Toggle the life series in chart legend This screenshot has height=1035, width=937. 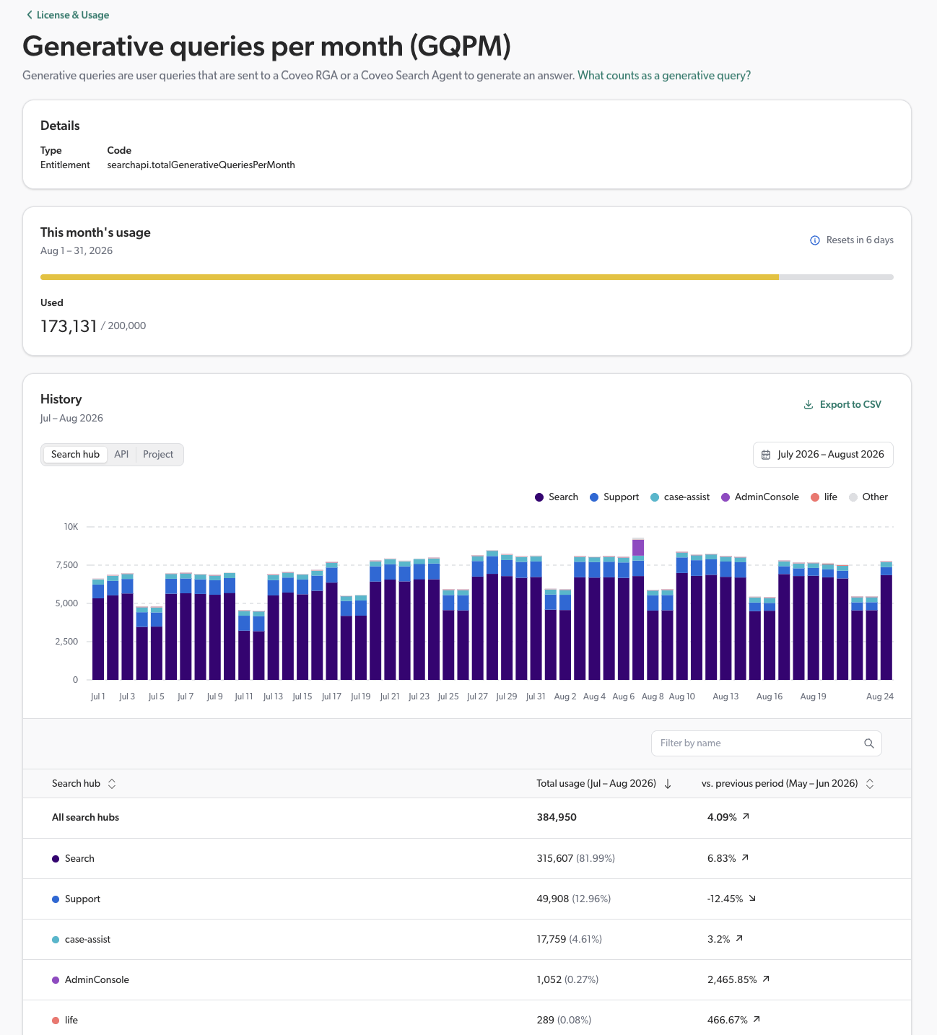824,497
